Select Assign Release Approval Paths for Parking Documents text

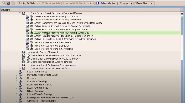pyautogui.click(x=61, y=33)
